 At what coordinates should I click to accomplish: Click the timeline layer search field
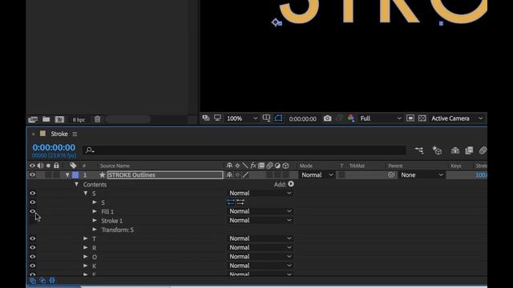(244, 150)
